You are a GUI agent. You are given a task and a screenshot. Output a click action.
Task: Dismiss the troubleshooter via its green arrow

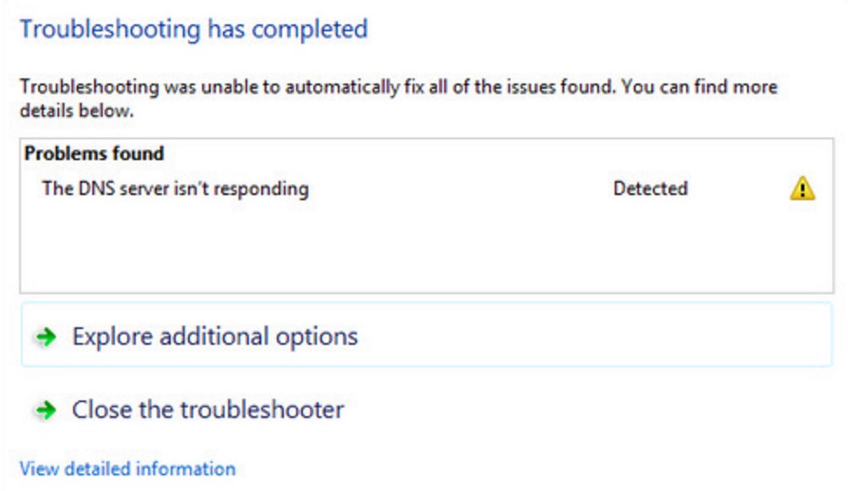click(46, 410)
